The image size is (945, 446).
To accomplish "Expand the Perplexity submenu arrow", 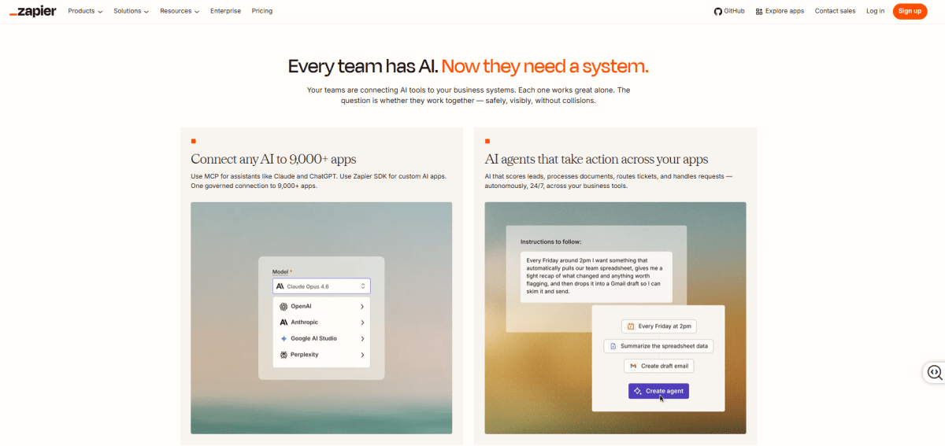I will [362, 355].
